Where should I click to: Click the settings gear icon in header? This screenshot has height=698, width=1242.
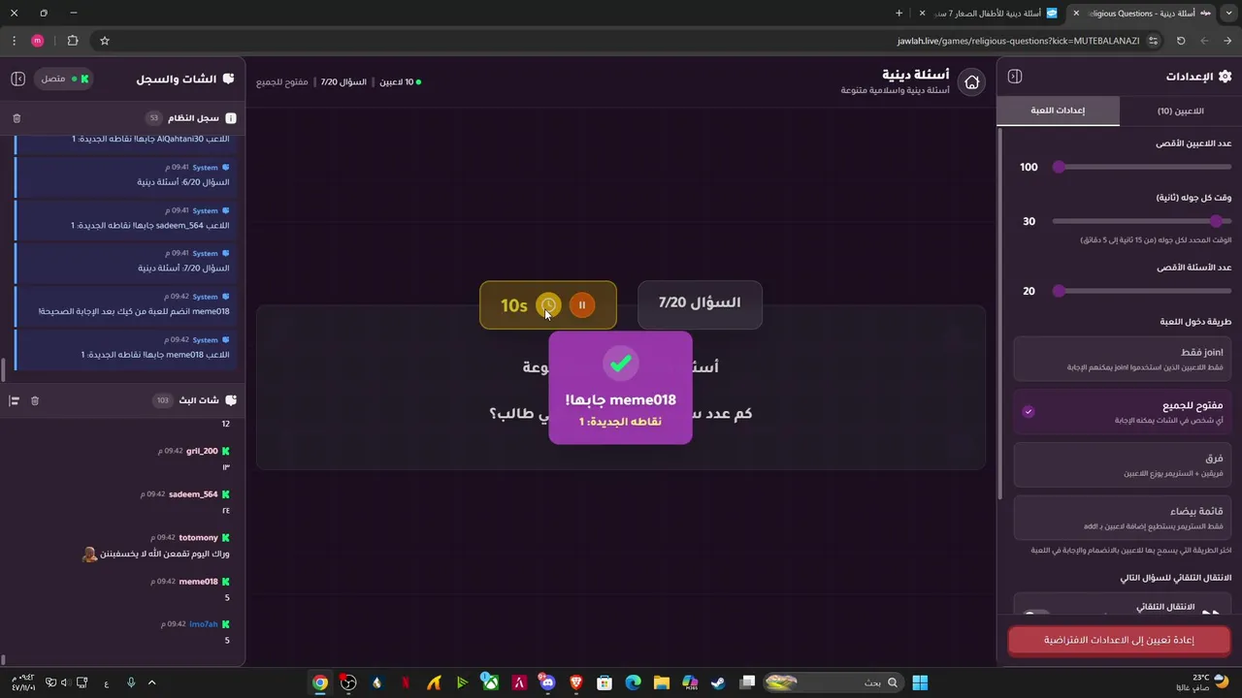click(x=1225, y=77)
